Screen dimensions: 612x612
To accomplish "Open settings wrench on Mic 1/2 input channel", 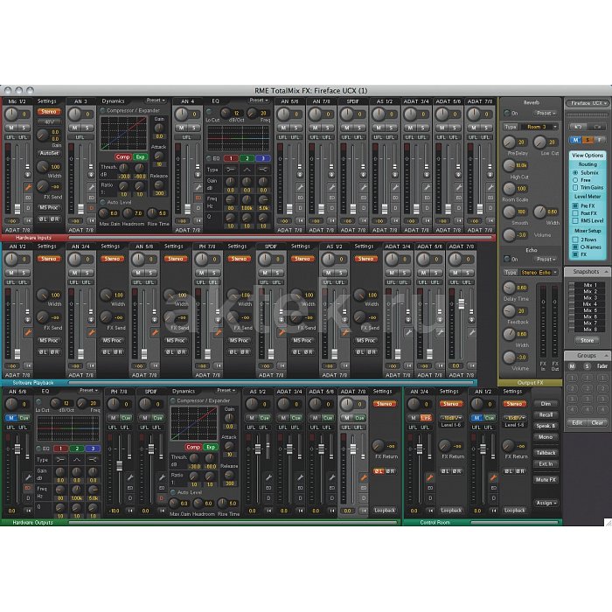I will (28, 187).
